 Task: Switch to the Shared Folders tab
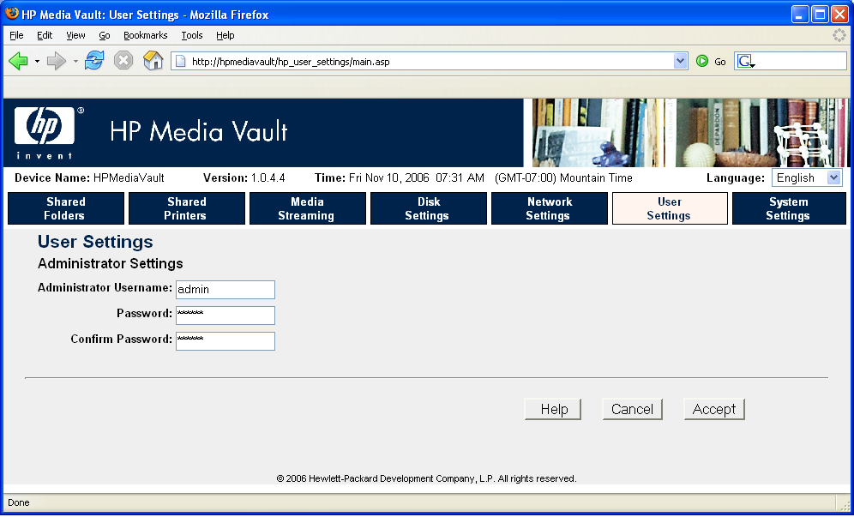point(65,208)
